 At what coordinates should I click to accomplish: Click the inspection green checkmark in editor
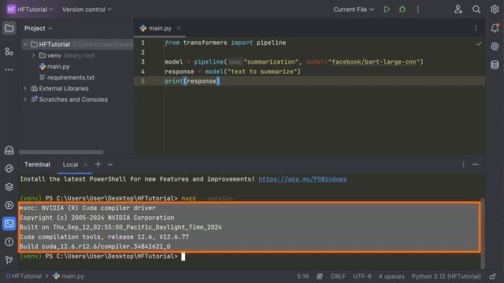[479, 44]
